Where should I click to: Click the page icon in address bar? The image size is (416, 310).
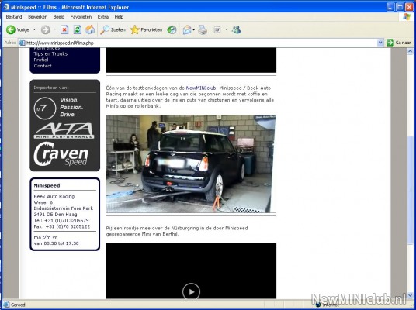tap(22, 43)
